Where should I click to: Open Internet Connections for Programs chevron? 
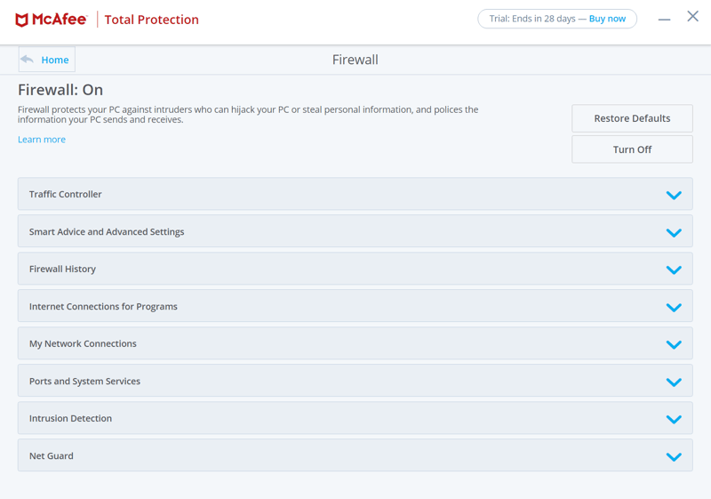point(674,308)
